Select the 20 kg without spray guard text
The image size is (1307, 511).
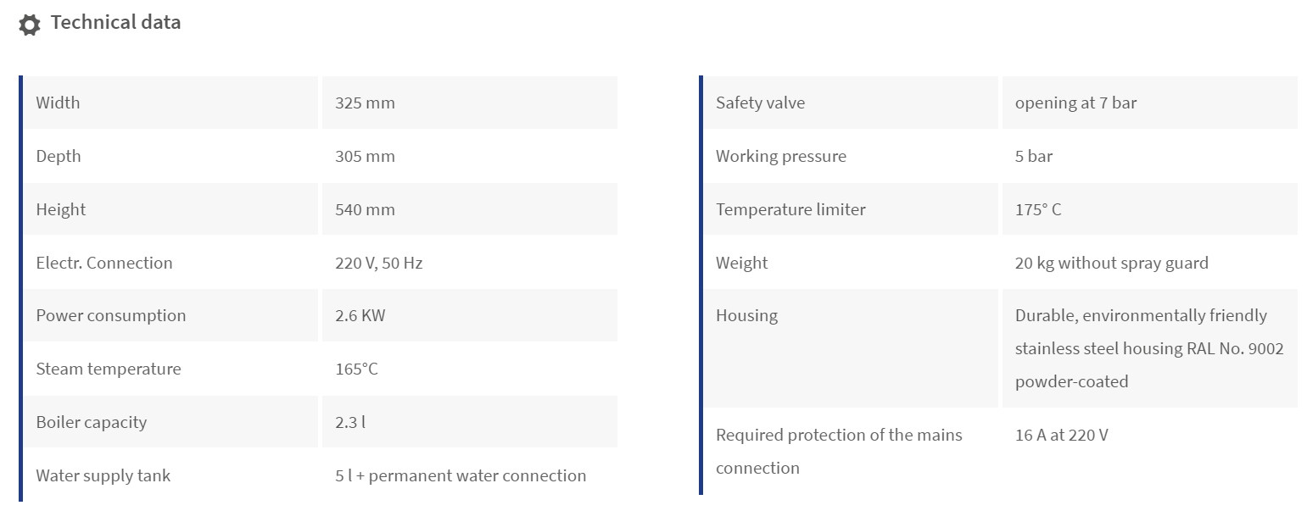tap(1112, 263)
